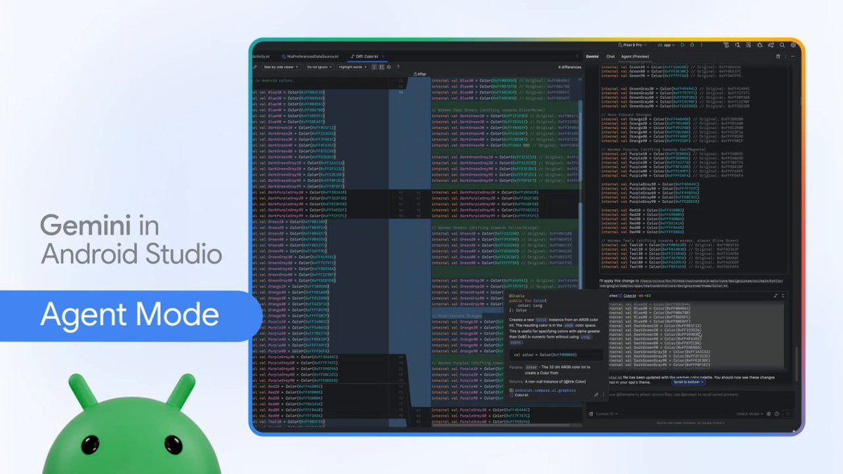Click the send prompt button
This screenshot has height=474, width=843.
click(788, 414)
